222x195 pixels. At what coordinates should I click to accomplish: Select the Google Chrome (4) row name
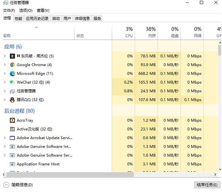[34, 65]
